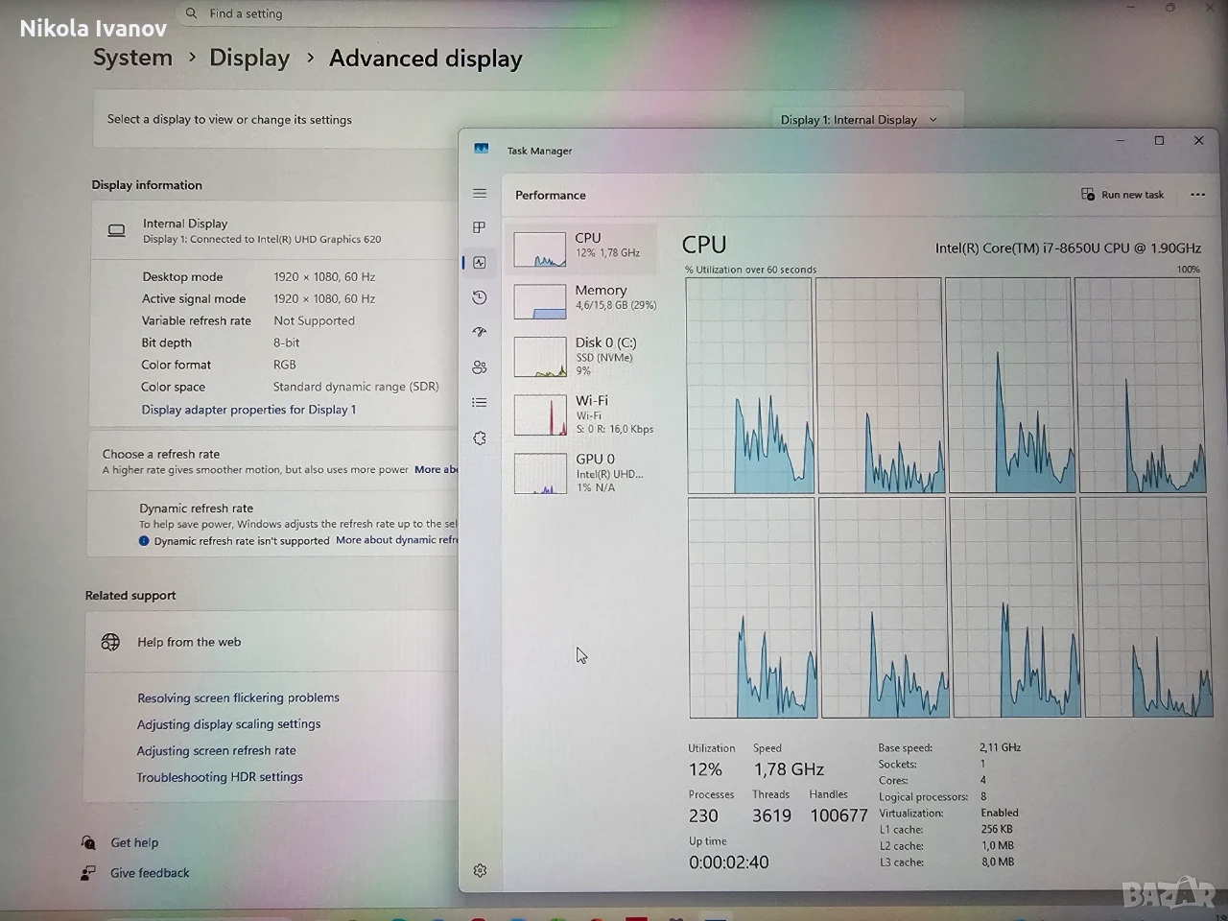Click the L3 cache 8,0 MB value
The height and width of the screenshot is (921, 1228).
pos(998,862)
